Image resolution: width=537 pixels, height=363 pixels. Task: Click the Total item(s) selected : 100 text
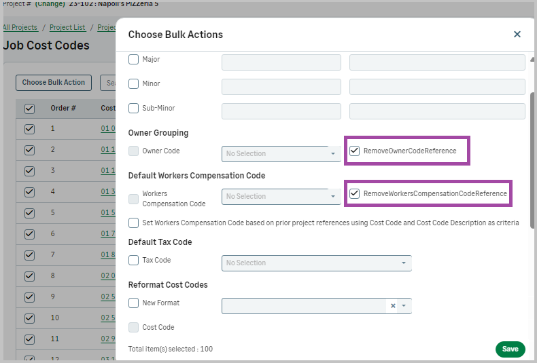(x=170, y=349)
